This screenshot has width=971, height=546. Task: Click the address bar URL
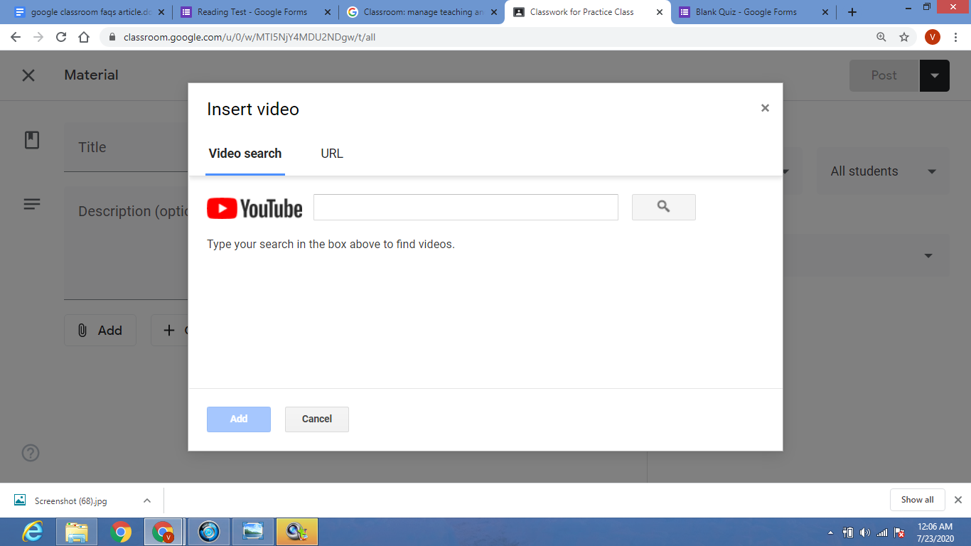point(250,37)
